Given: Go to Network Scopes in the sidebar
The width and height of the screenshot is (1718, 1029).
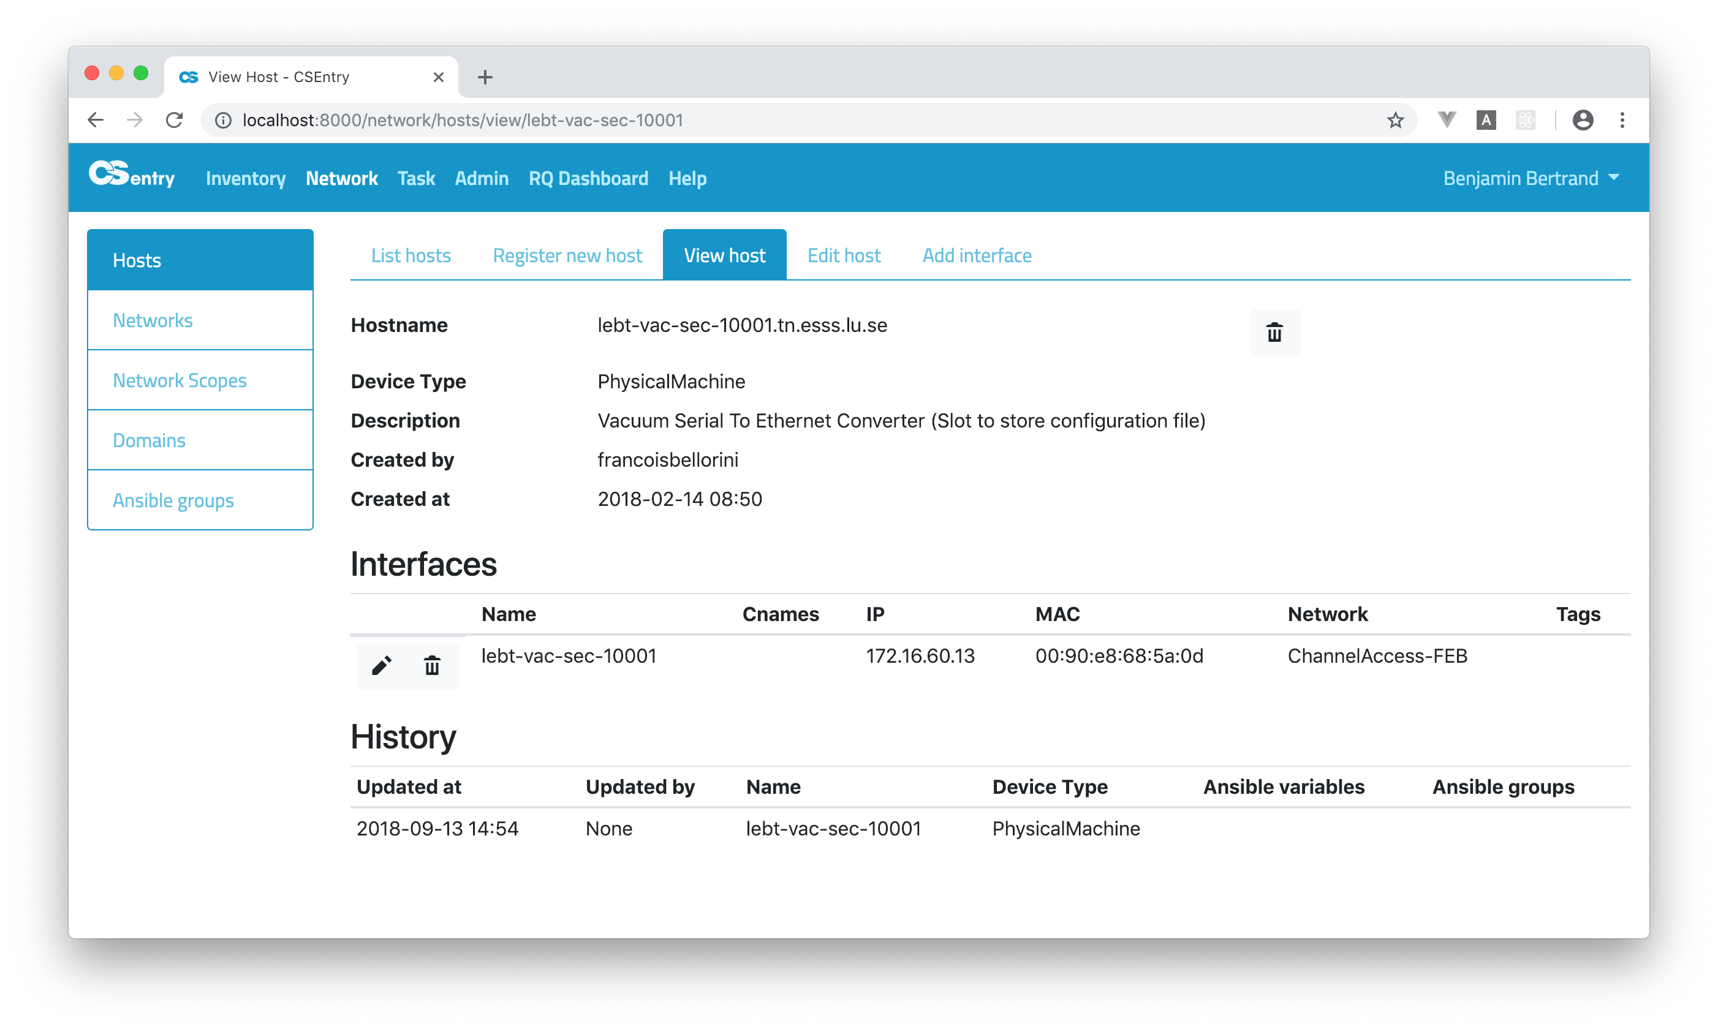Looking at the screenshot, I should pos(180,380).
